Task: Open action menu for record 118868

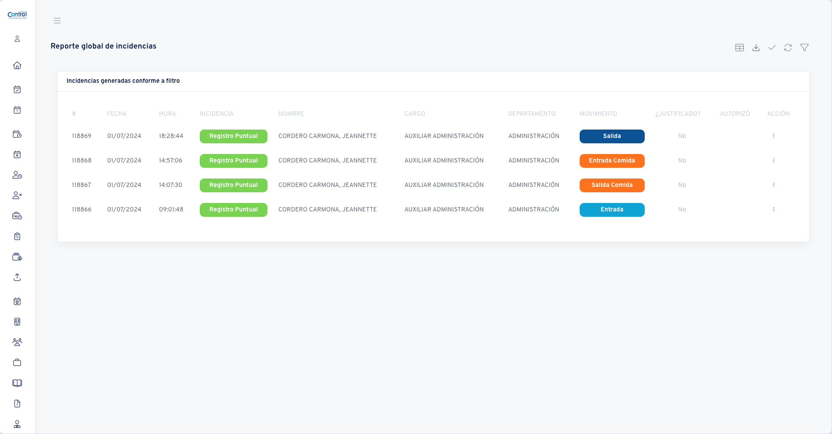Action: pos(774,160)
